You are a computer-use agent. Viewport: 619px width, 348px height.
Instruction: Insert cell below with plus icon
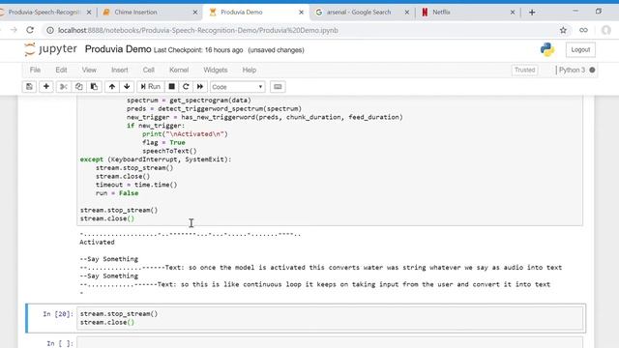click(x=46, y=87)
